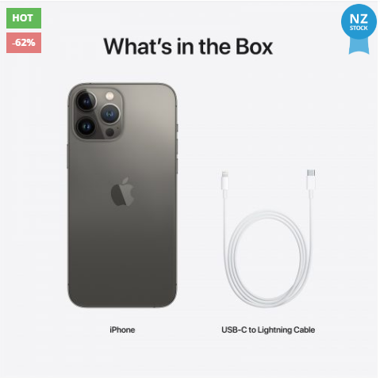This screenshot has height=381, width=380.
Task: Click the "iPhone" caption label
Action: pyautogui.click(x=122, y=330)
